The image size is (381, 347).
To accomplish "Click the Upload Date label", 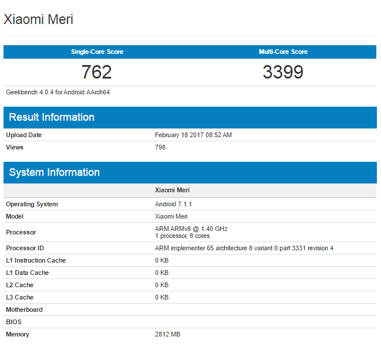I will pyautogui.click(x=24, y=135).
